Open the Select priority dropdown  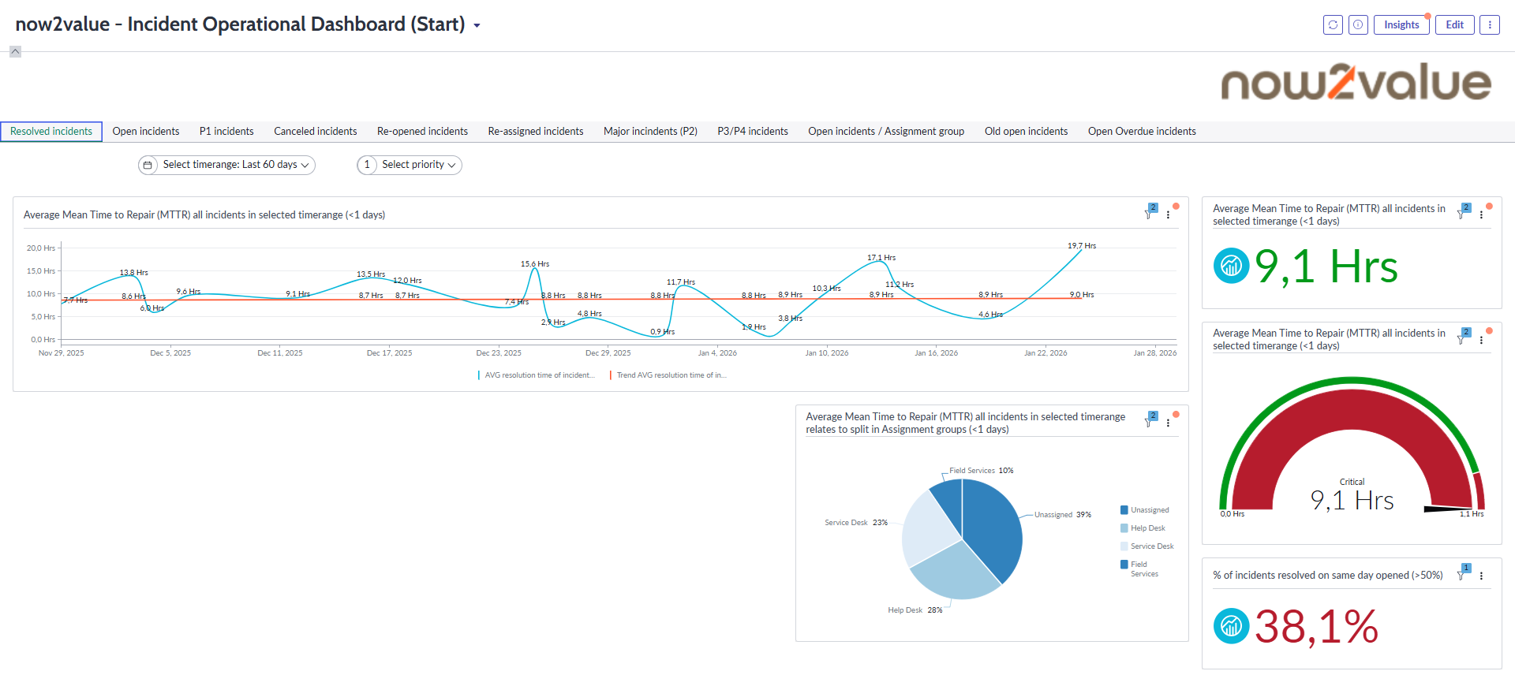[410, 165]
